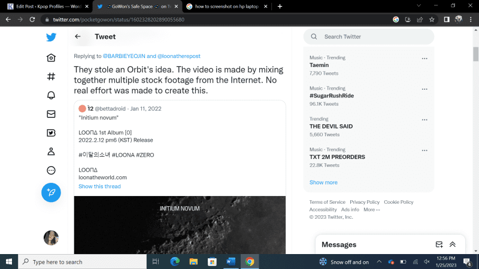Screen dimensions: 479x269
Task: Open Notifications bell icon
Action: coord(51,95)
